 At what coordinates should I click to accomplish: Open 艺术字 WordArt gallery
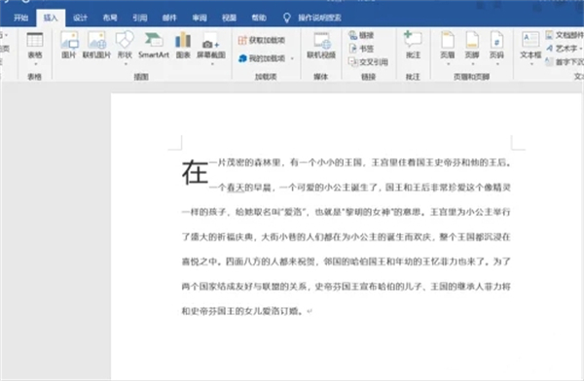coord(562,49)
